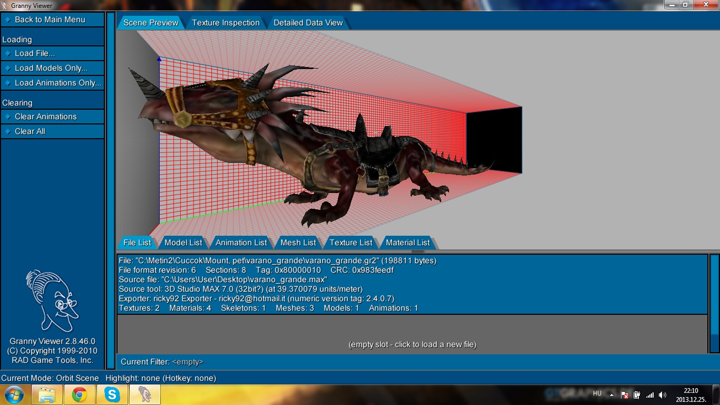Open the Texture Inspection tab

point(226,23)
